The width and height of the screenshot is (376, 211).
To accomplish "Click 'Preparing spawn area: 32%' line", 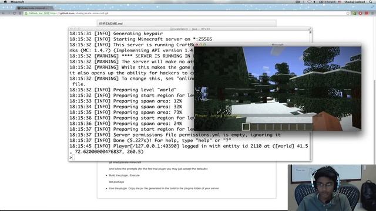I will point(126,107).
